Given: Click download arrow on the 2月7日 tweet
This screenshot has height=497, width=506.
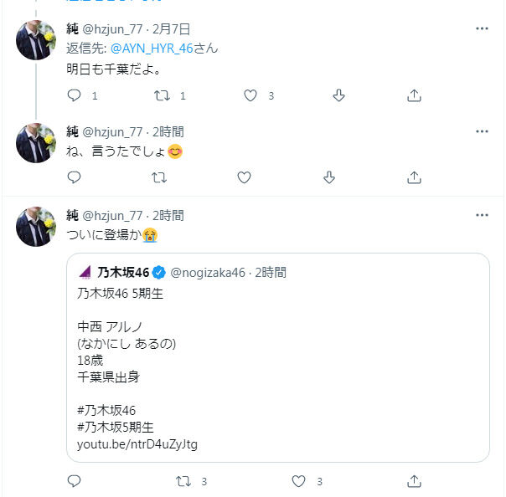Looking at the screenshot, I should (x=338, y=95).
